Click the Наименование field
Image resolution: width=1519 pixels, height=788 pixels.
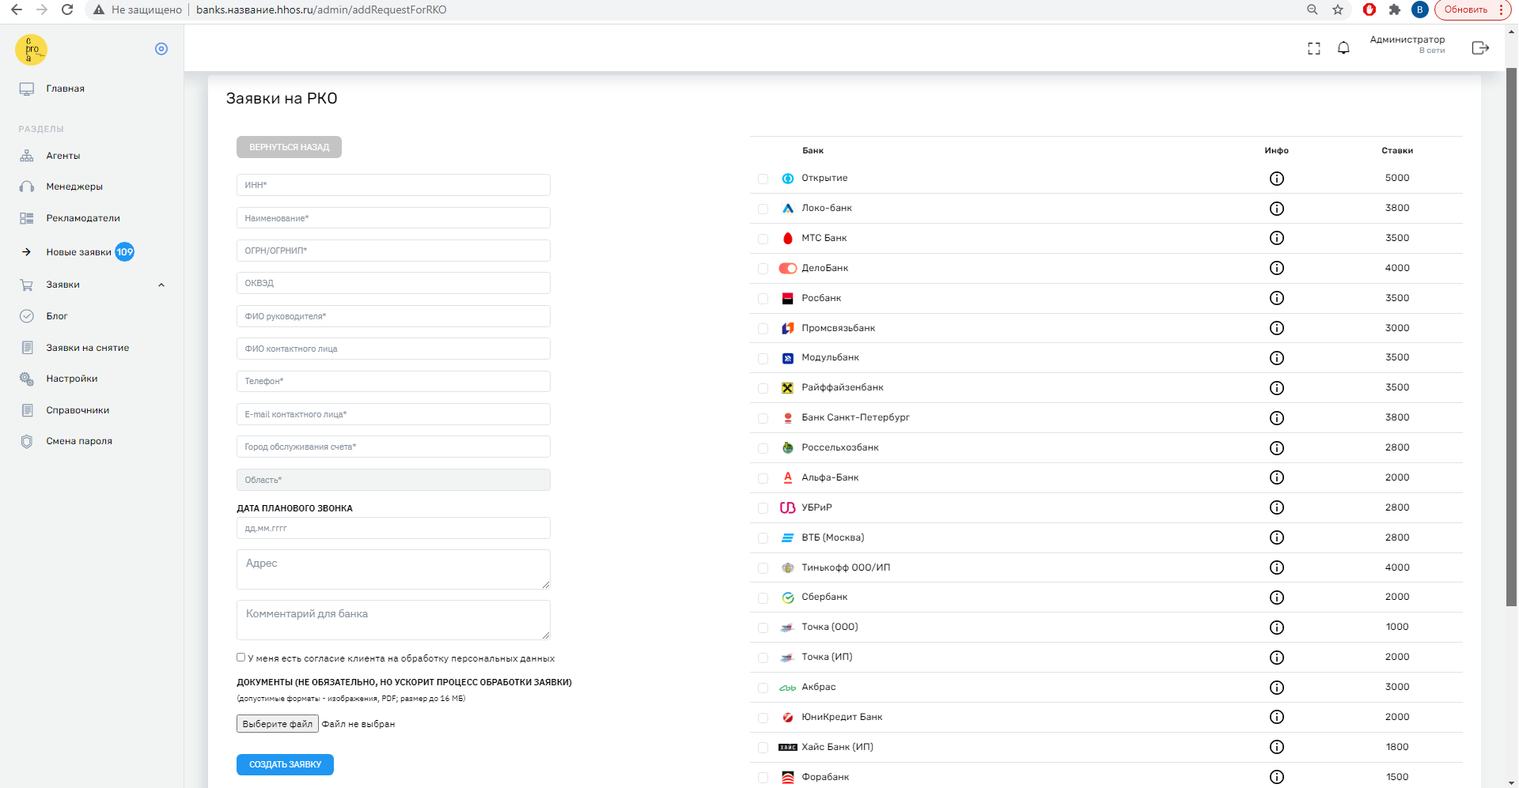coord(393,218)
